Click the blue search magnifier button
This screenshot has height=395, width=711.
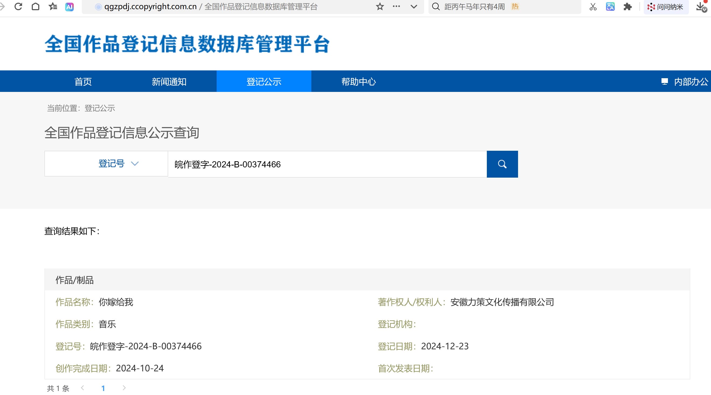point(502,164)
